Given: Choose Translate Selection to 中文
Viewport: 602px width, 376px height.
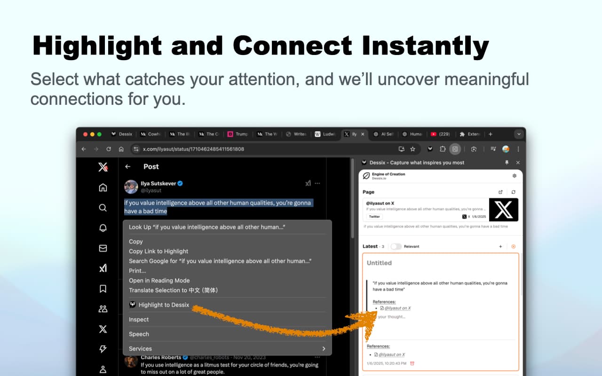Looking at the screenshot, I should pos(227,290).
